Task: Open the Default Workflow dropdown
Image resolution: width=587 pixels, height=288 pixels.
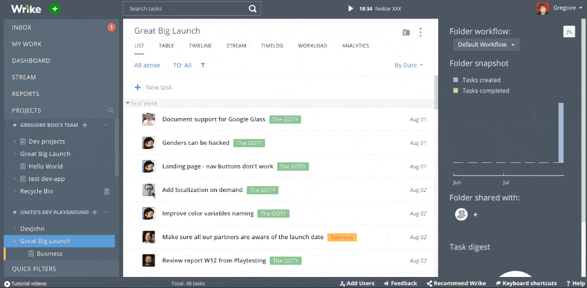Action: click(x=486, y=45)
